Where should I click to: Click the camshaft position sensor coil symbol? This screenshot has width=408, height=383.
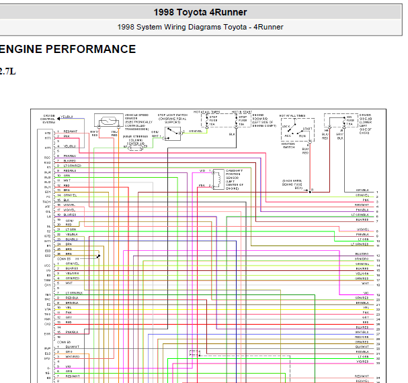[218, 179]
